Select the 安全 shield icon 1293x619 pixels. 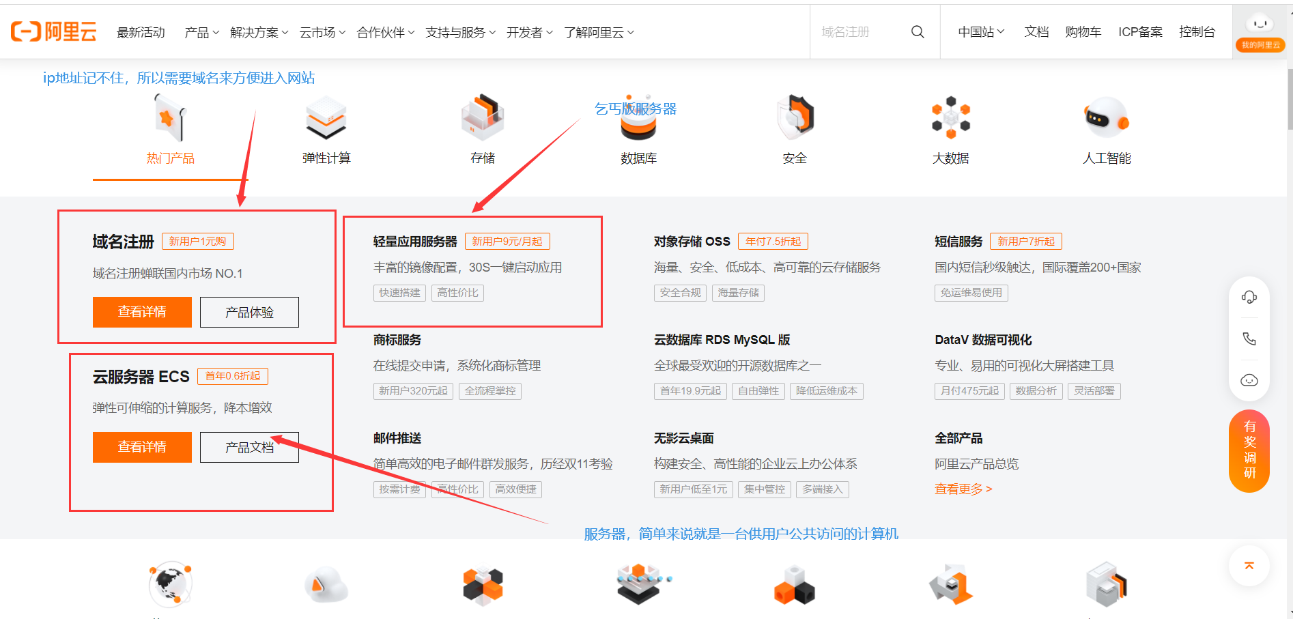tap(795, 117)
